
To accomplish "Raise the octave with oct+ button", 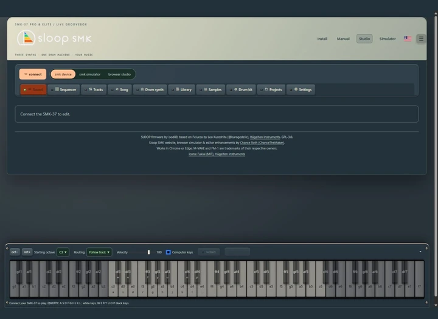I will pyautogui.click(x=27, y=252).
